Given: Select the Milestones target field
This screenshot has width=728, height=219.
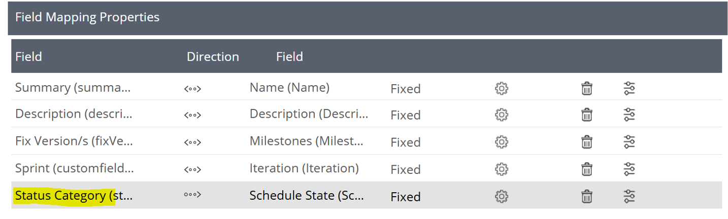Looking at the screenshot, I should coord(306,141).
